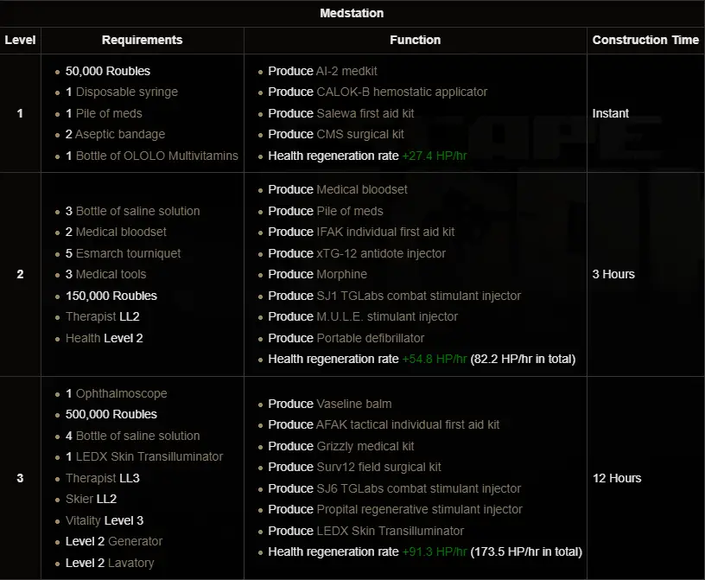Follow the CMS surgical kit link

[x=360, y=134]
